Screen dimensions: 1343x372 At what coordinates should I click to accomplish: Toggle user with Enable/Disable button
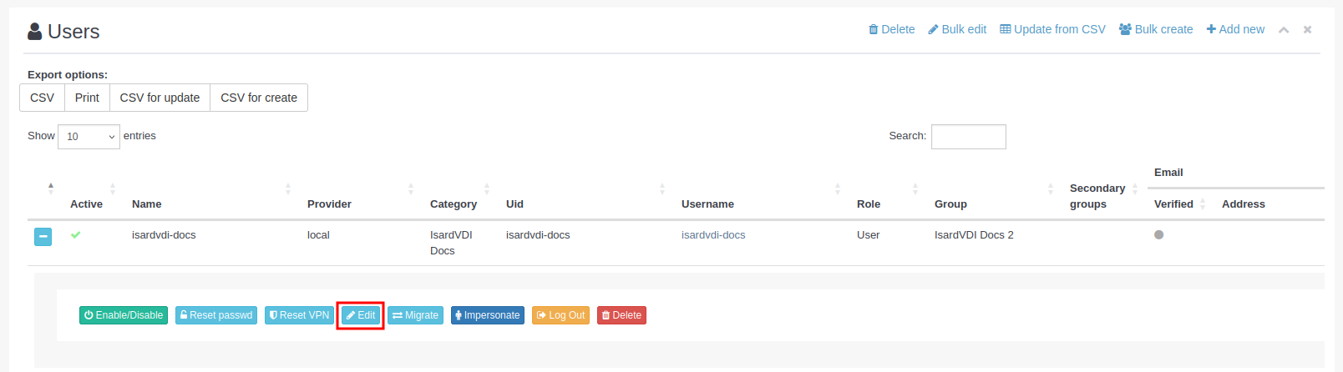[124, 315]
